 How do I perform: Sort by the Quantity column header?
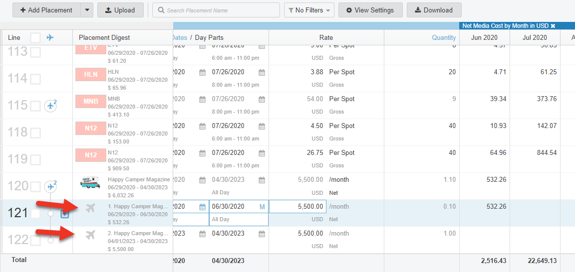point(444,37)
